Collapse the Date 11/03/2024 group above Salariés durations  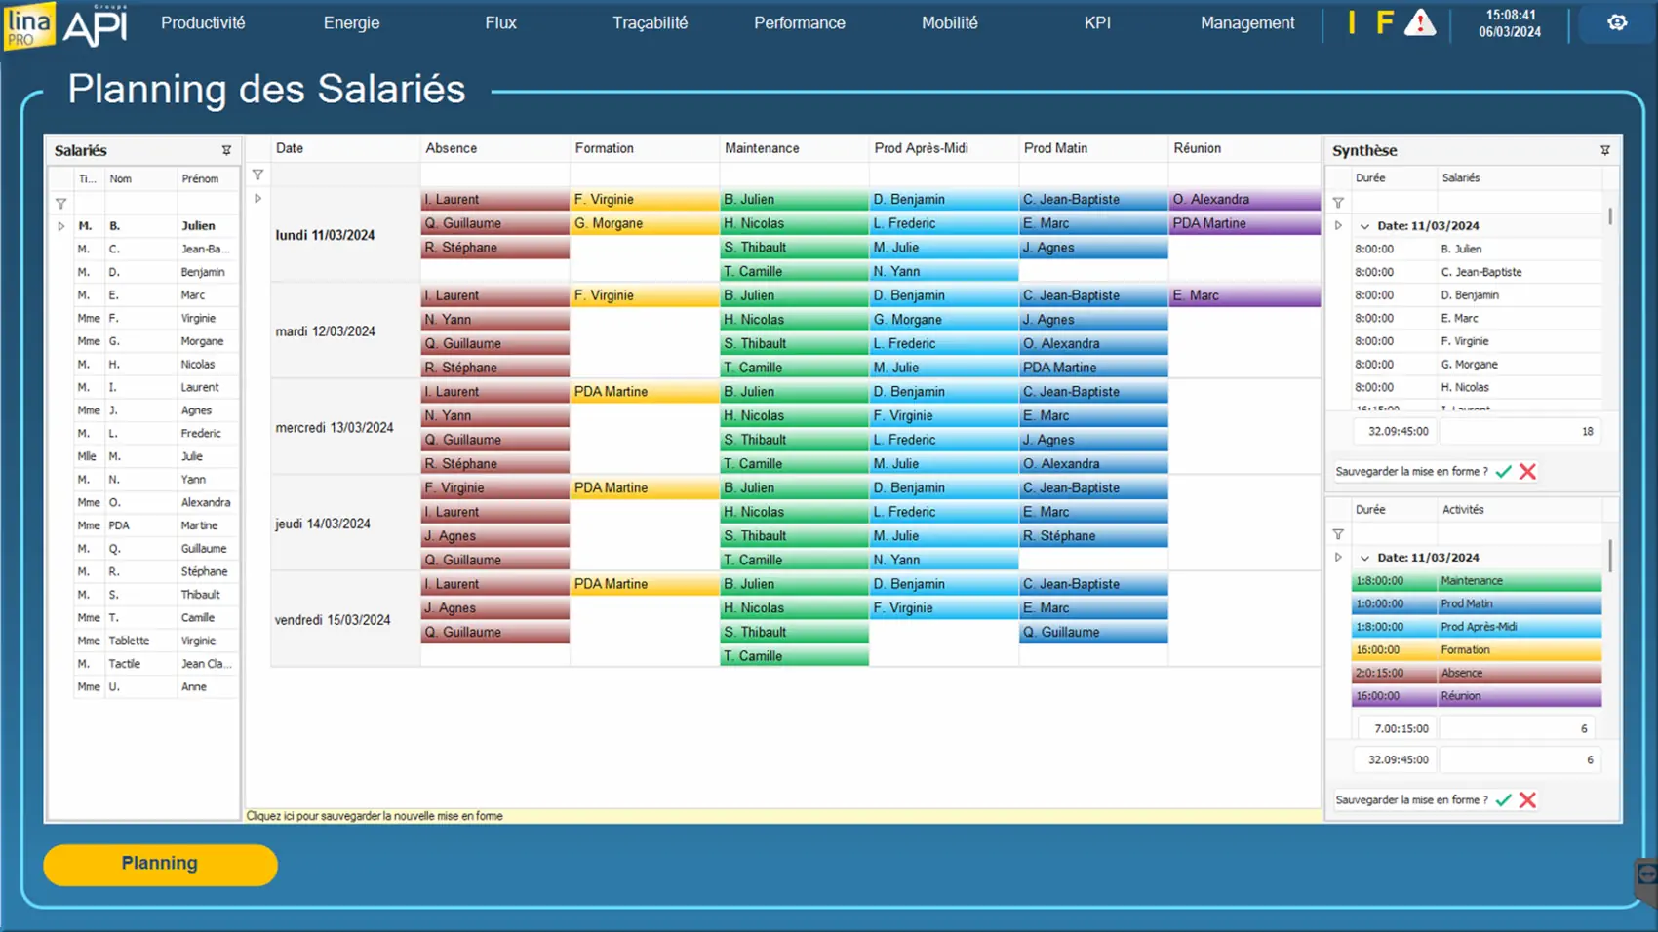click(x=1364, y=226)
